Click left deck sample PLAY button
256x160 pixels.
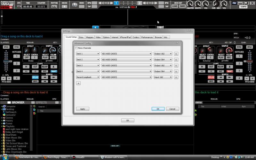45,58
